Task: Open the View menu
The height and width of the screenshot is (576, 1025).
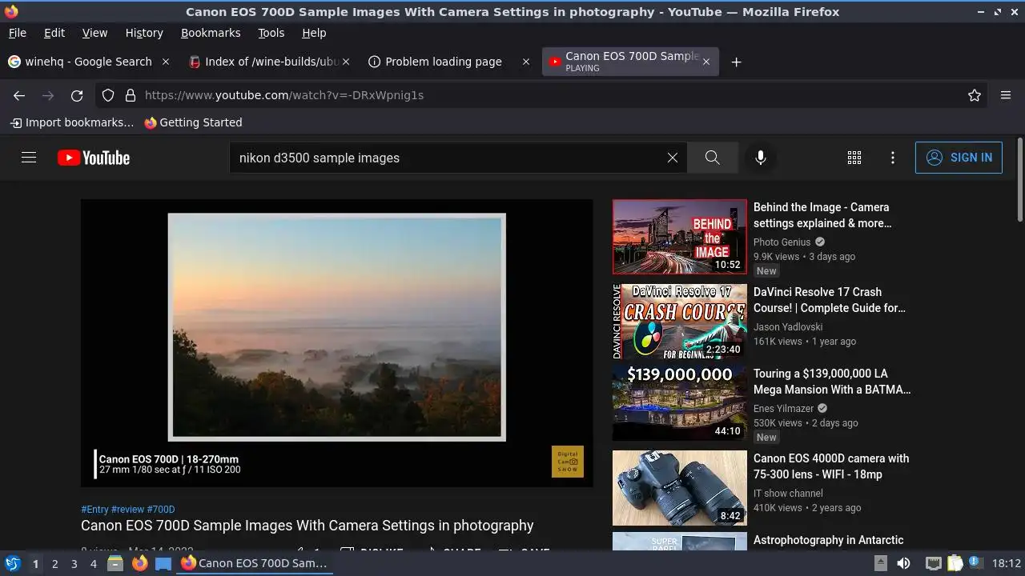Action: [94, 33]
